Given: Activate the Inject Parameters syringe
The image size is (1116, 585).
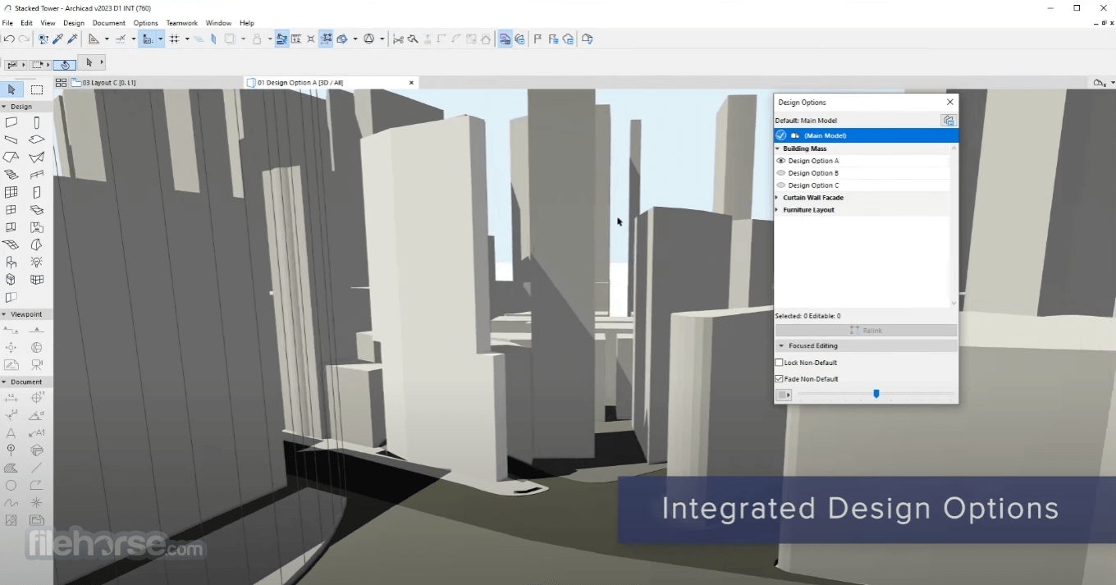Looking at the screenshot, I should tap(72, 39).
